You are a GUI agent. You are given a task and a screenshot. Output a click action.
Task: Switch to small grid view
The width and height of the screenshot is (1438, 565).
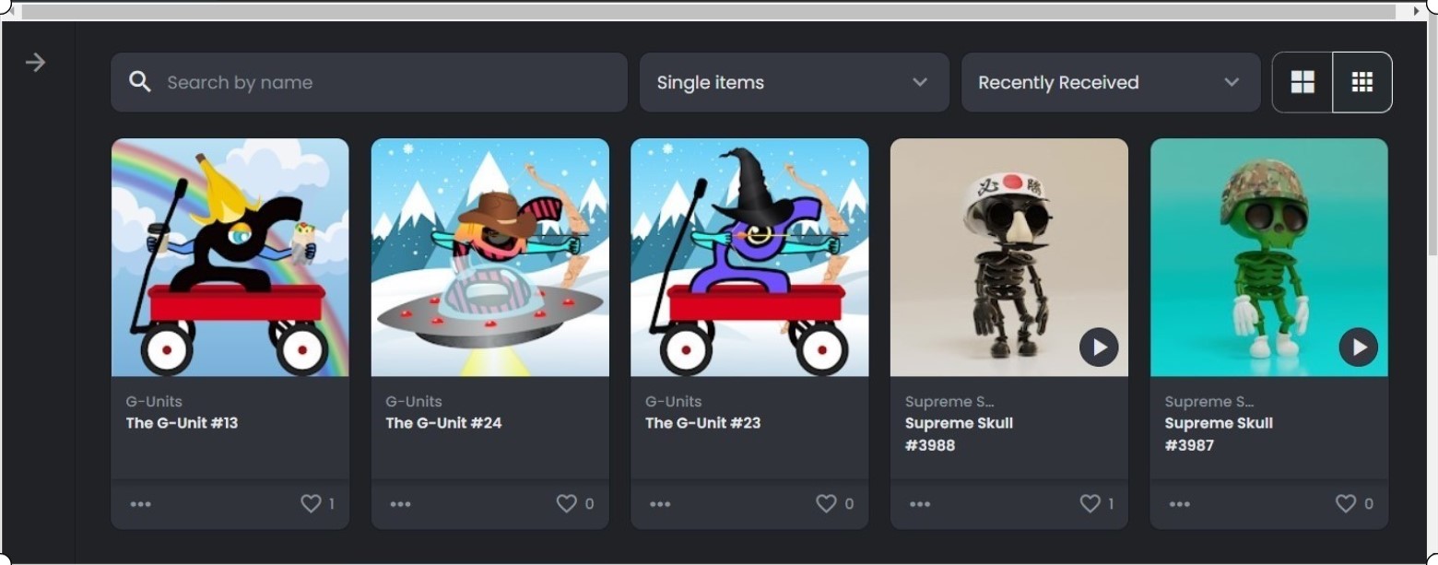click(x=1362, y=82)
